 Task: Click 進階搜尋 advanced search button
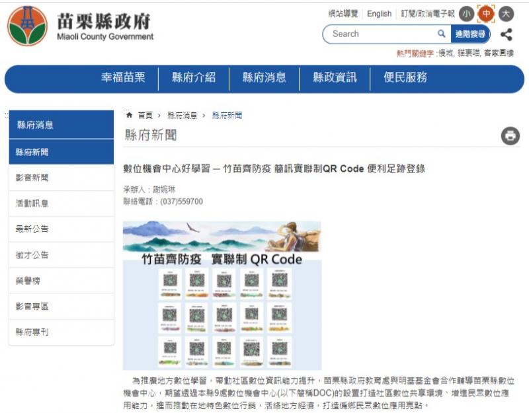pos(470,34)
